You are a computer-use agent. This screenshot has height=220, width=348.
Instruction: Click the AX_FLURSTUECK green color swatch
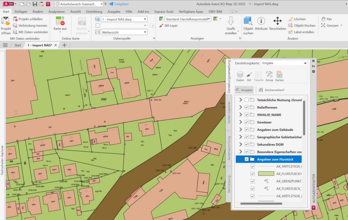[266, 174]
